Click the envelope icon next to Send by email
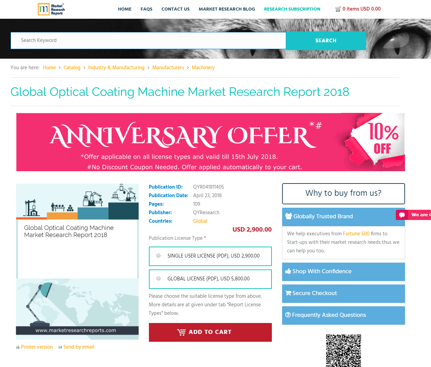This screenshot has width=431, height=367. [59, 347]
